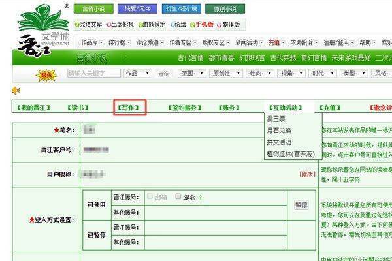Expand the 帮助 menu
Image resolution: width=392 pixels, height=261 pixels.
(x=367, y=42)
